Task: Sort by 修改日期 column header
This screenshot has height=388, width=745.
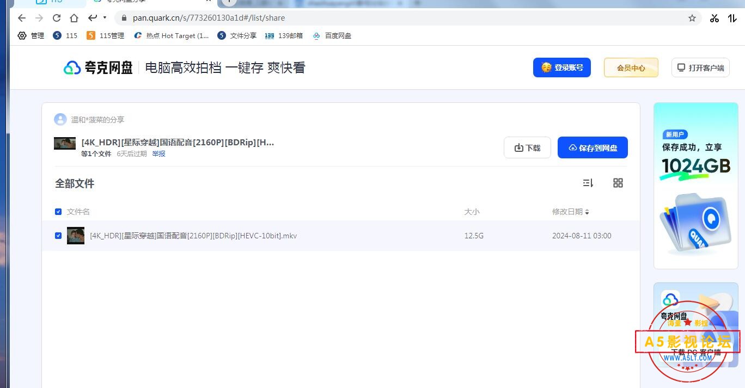Action: click(x=570, y=212)
